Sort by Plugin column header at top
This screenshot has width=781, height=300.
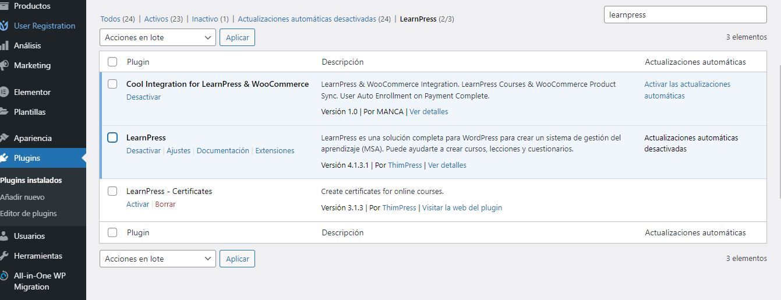pos(138,62)
